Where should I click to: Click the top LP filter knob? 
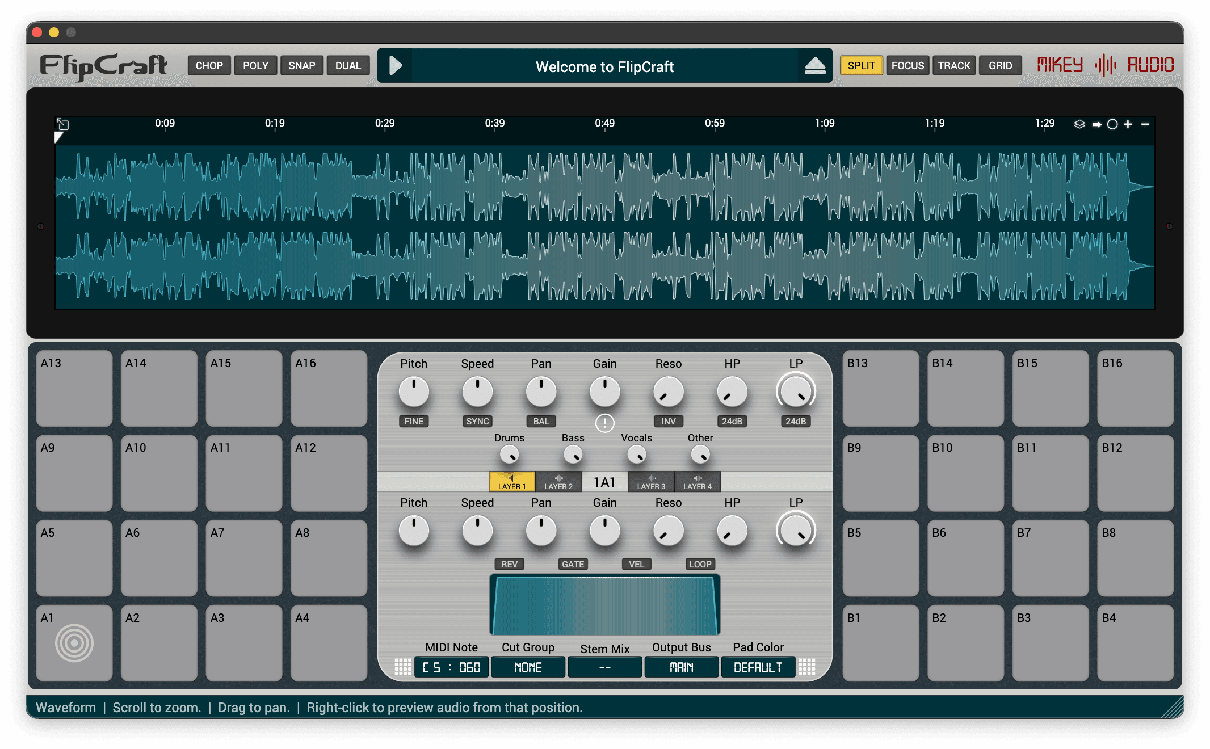click(x=796, y=392)
